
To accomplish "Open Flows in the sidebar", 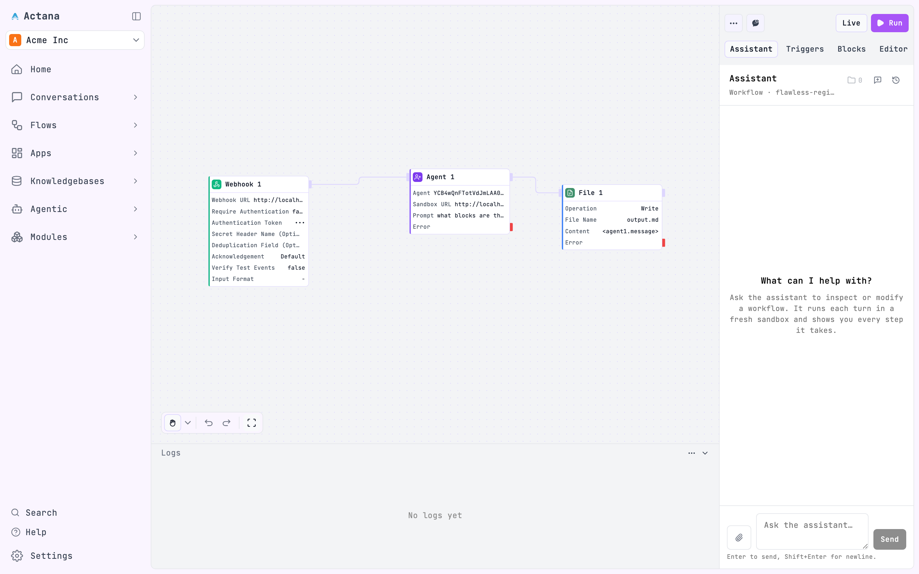I will click(43, 125).
